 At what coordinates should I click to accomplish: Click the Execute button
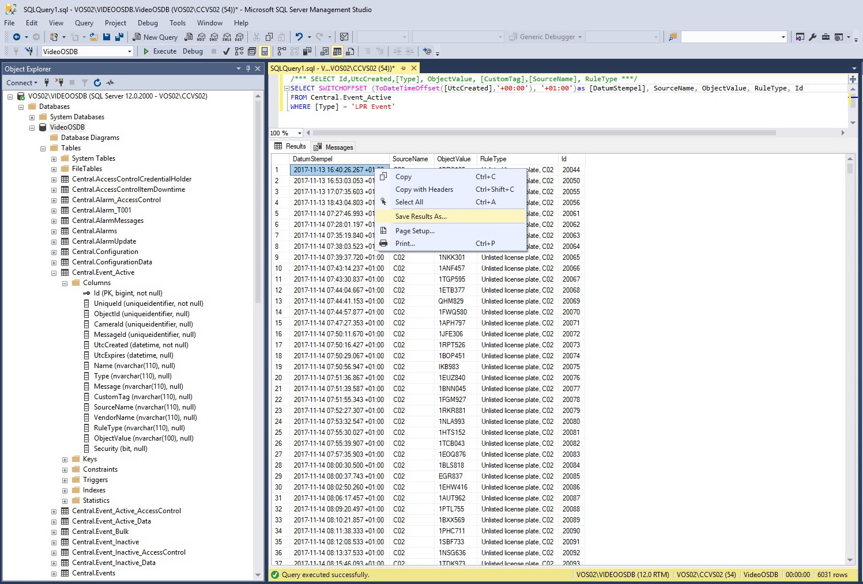(x=160, y=51)
